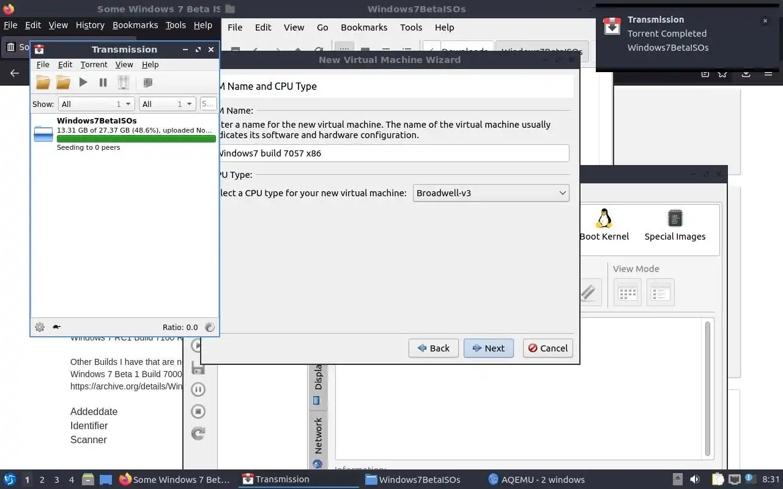Switch to list view mode in AQEMU
783x489 pixels.
coord(661,292)
